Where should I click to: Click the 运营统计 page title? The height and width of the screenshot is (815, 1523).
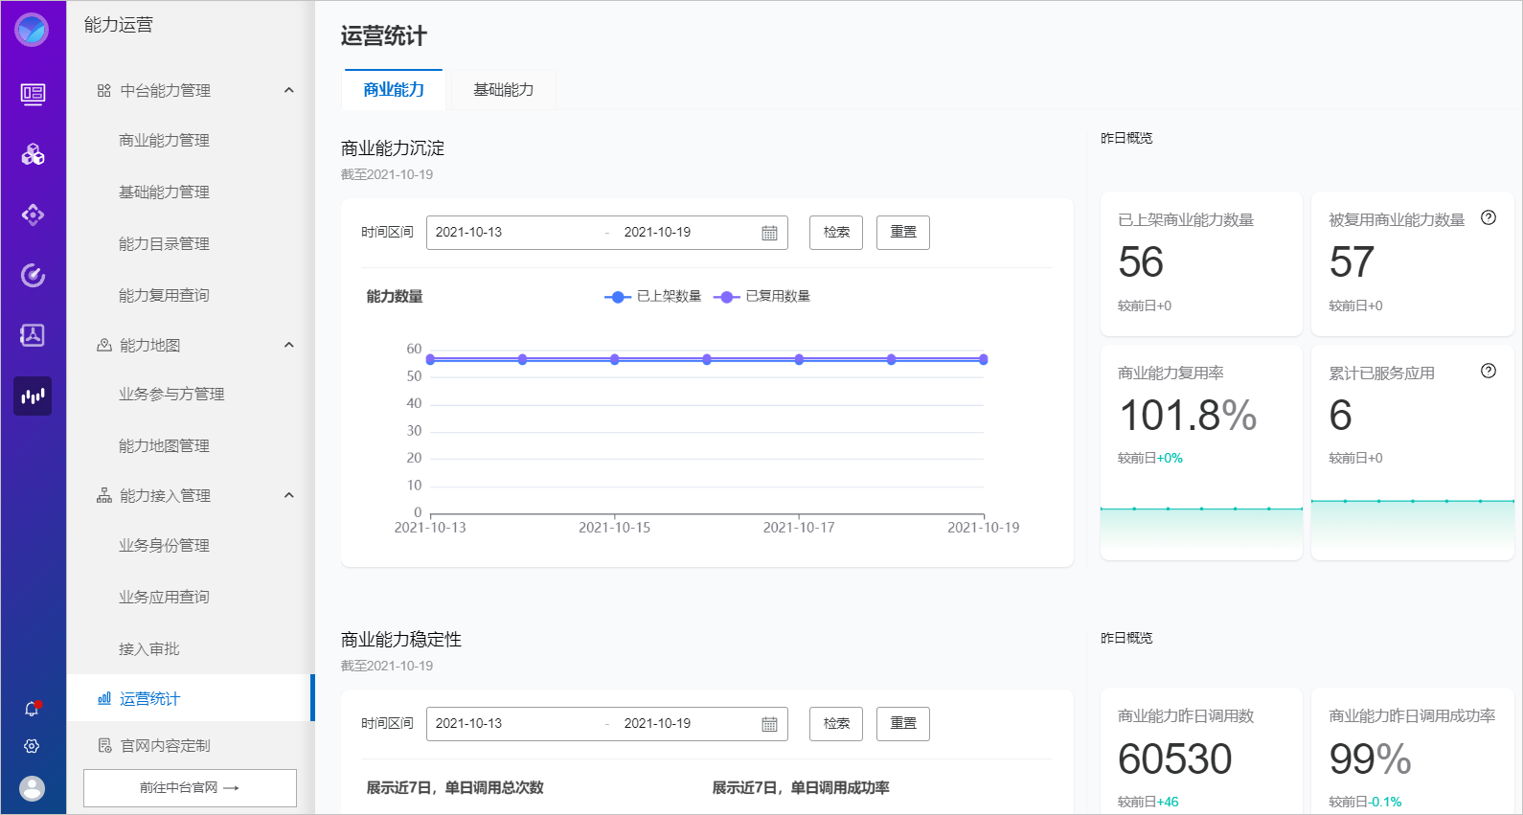tap(384, 36)
